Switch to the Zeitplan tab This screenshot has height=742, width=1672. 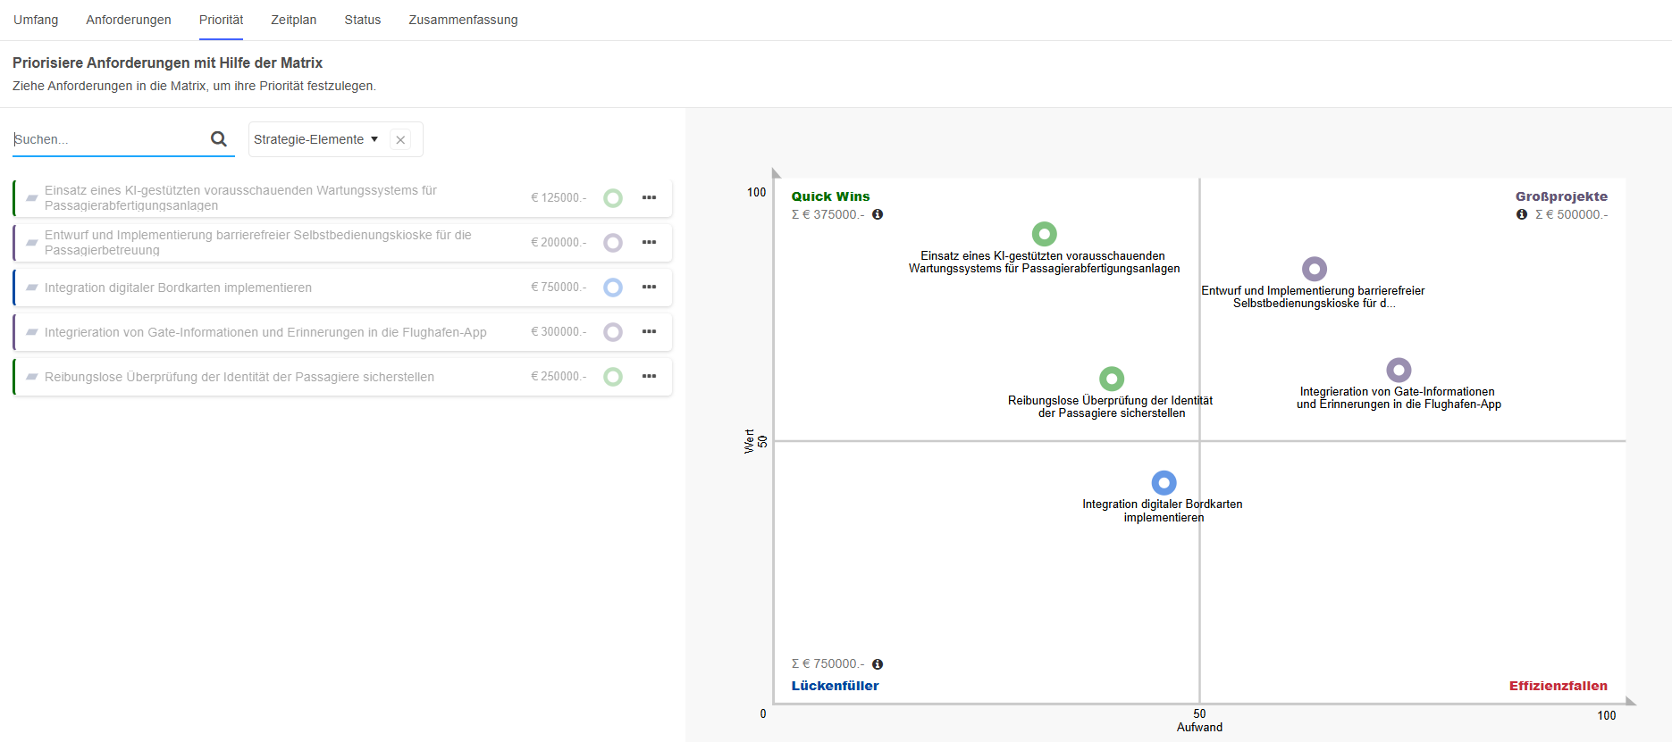click(x=293, y=20)
